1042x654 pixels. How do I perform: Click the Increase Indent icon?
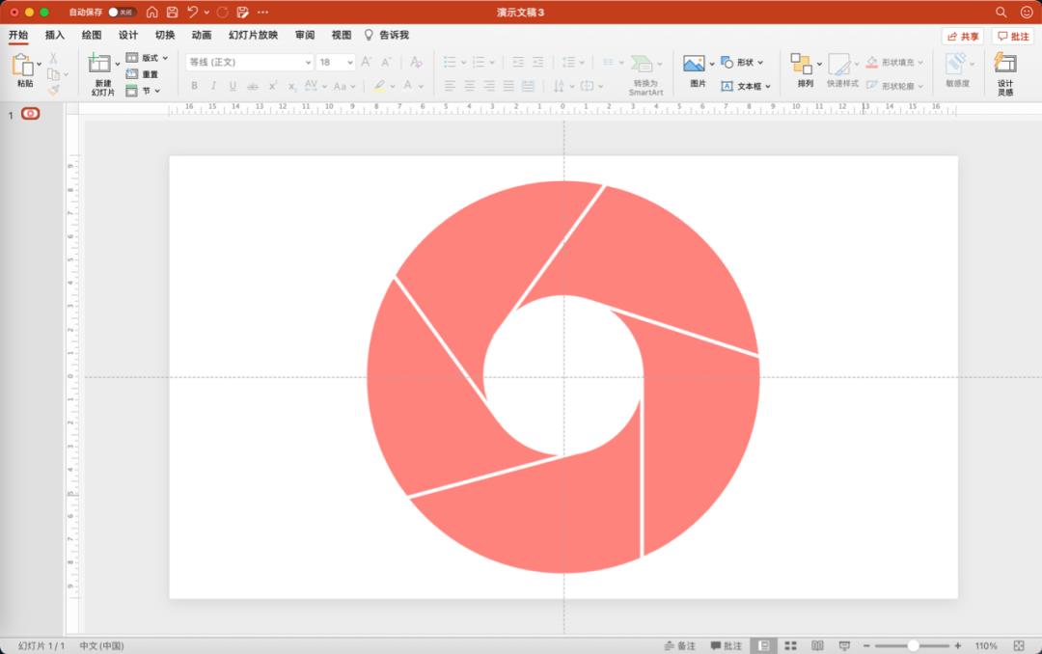[x=538, y=62]
